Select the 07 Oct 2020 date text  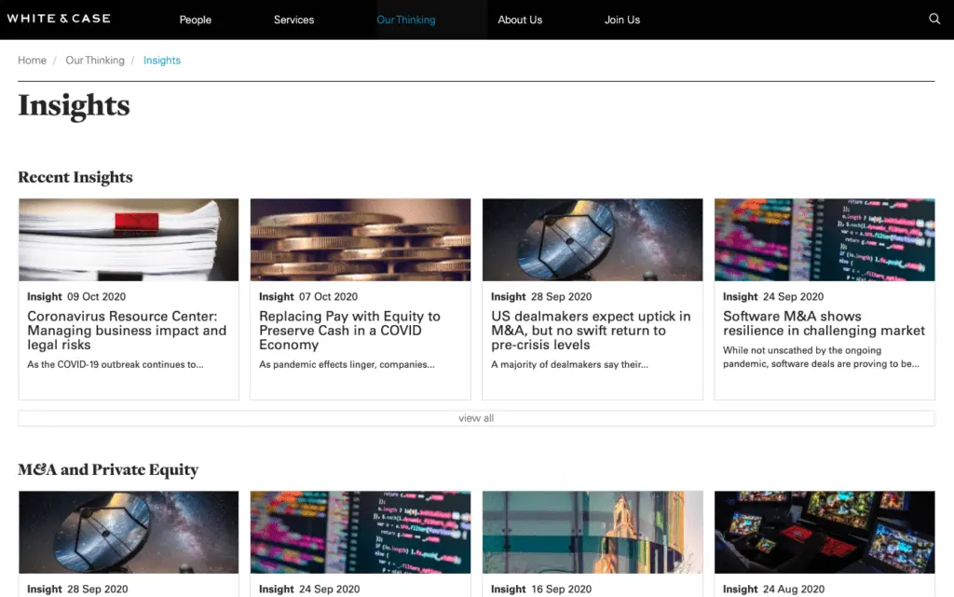click(329, 297)
